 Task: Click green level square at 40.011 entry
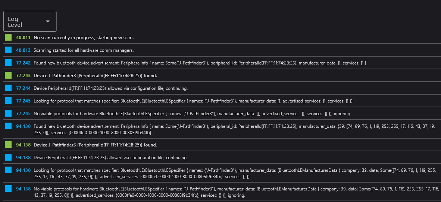tap(8, 37)
